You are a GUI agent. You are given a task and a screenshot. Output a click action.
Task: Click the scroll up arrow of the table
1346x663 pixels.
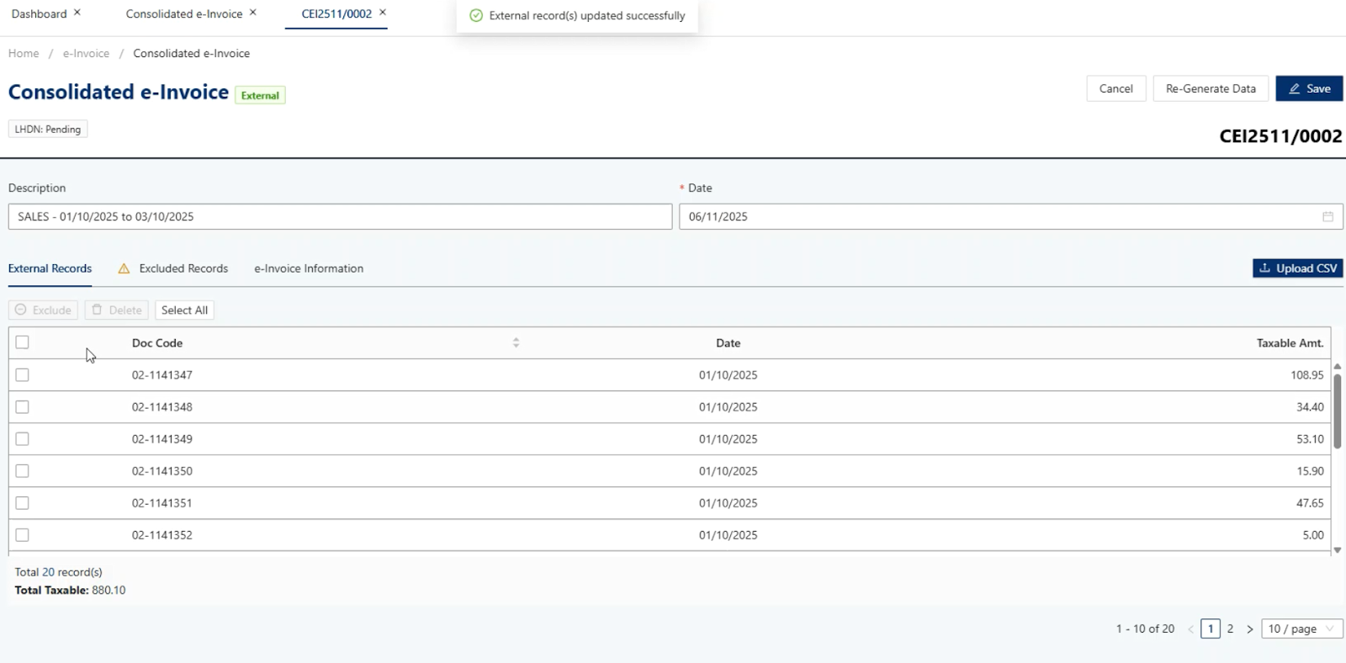pyautogui.click(x=1338, y=366)
